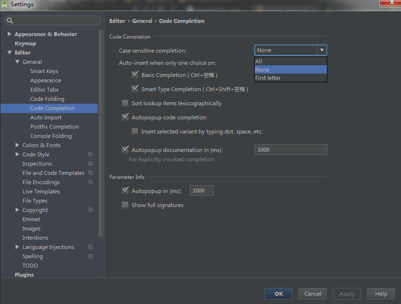401x304 pixels.
Task: Choose All in the case sensitivity list
Action: point(291,61)
